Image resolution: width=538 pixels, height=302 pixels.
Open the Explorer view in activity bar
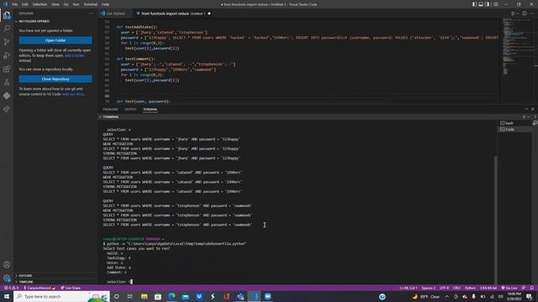coord(7,15)
